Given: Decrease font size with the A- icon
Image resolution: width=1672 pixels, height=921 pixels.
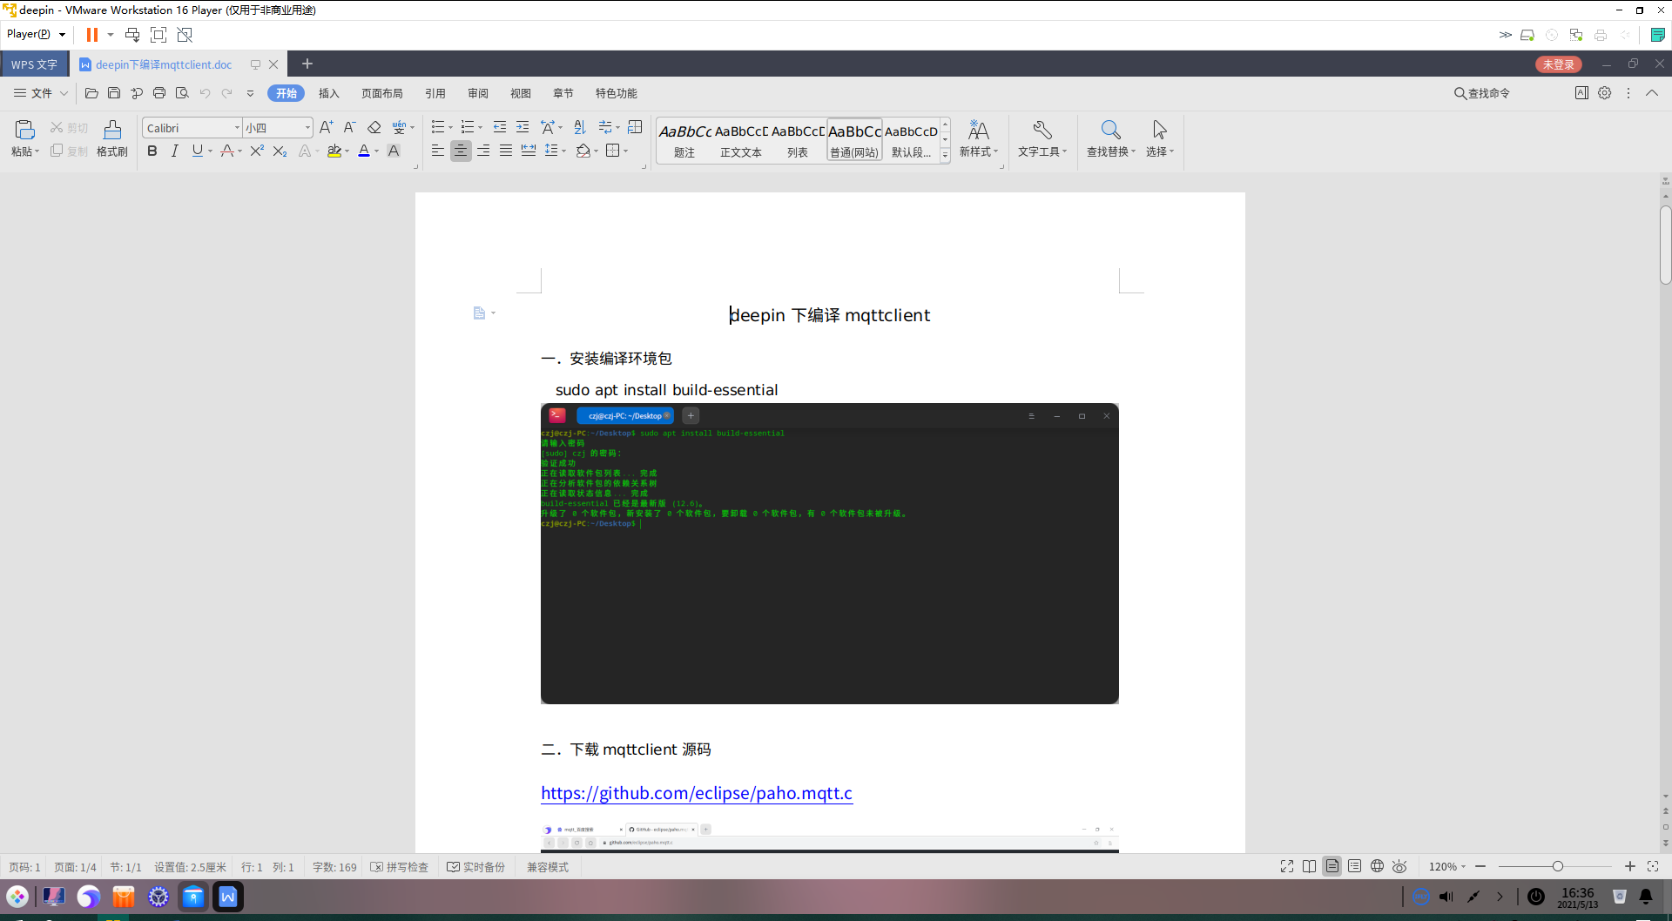Looking at the screenshot, I should tap(349, 127).
